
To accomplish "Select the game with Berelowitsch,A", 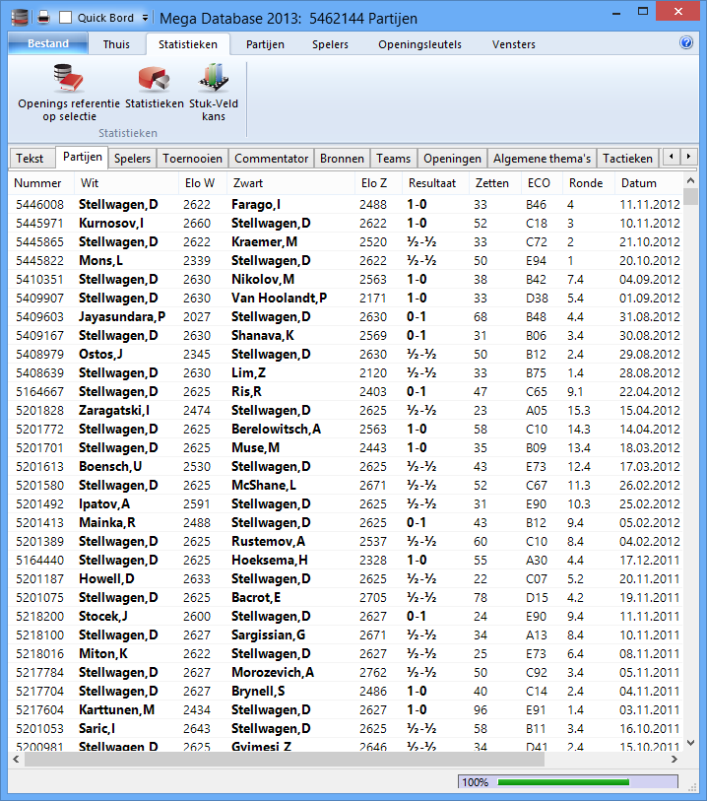I will pyautogui.click(x=346, y=430).
